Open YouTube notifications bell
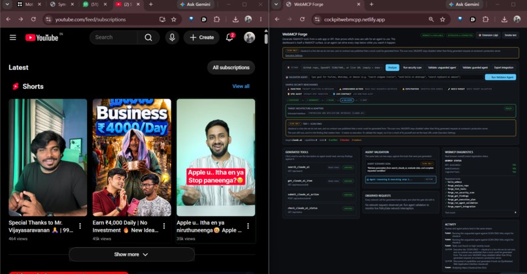This screenshot has height=274, width=527. [x=229, y=37]
